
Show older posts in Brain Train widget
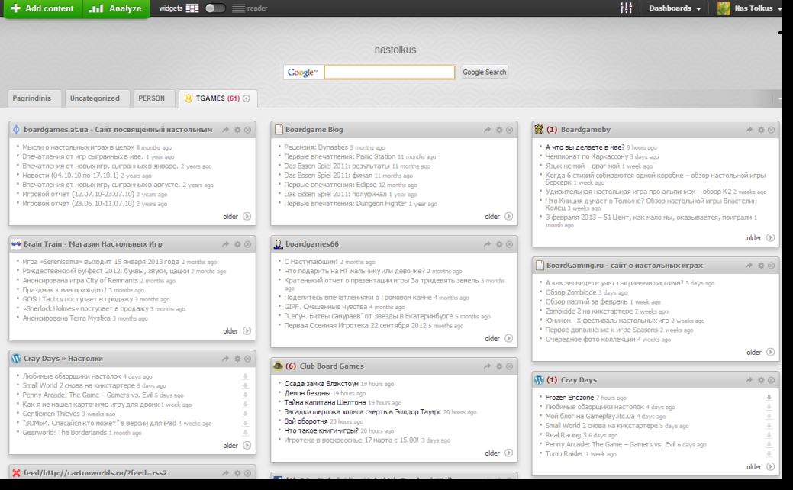(237, 330)
